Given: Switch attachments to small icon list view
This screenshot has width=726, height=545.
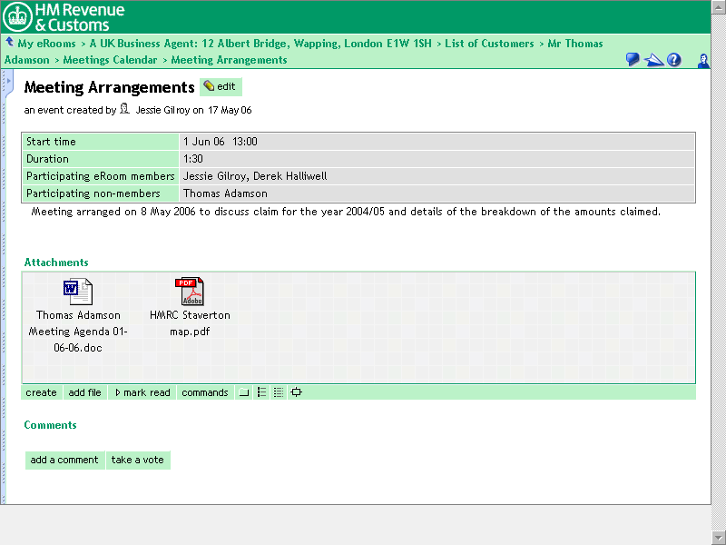Looking at the screenshot, I should click(261, 392).
